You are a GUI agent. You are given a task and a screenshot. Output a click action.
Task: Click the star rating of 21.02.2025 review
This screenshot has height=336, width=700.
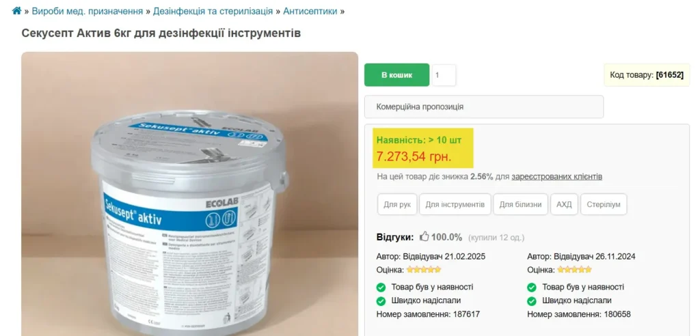click(x=424, y=270)
